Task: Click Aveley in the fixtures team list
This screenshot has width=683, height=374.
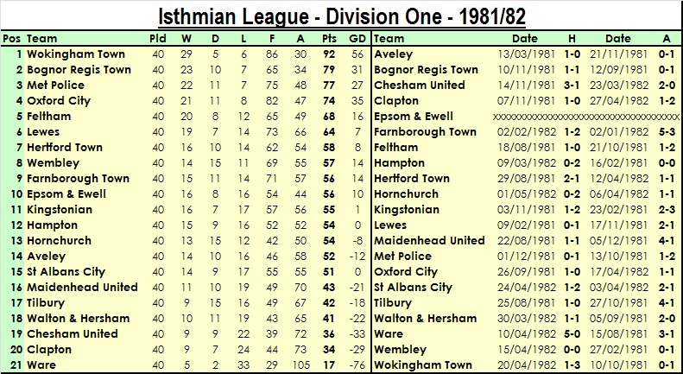Action: point(394,54)
